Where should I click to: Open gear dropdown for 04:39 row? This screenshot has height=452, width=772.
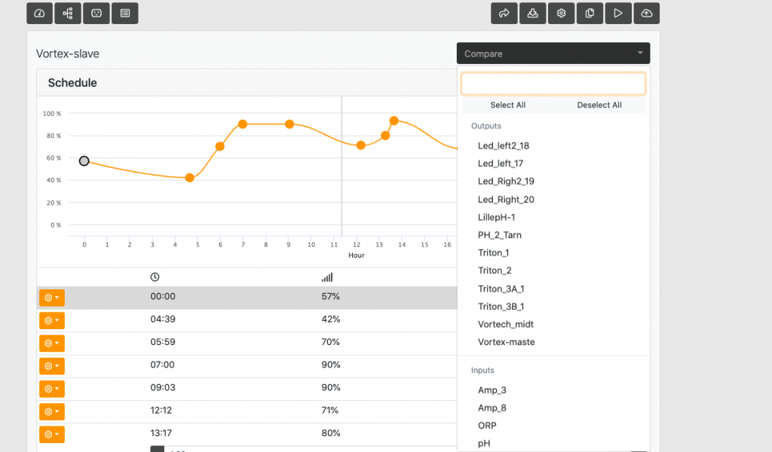point(51,320)
